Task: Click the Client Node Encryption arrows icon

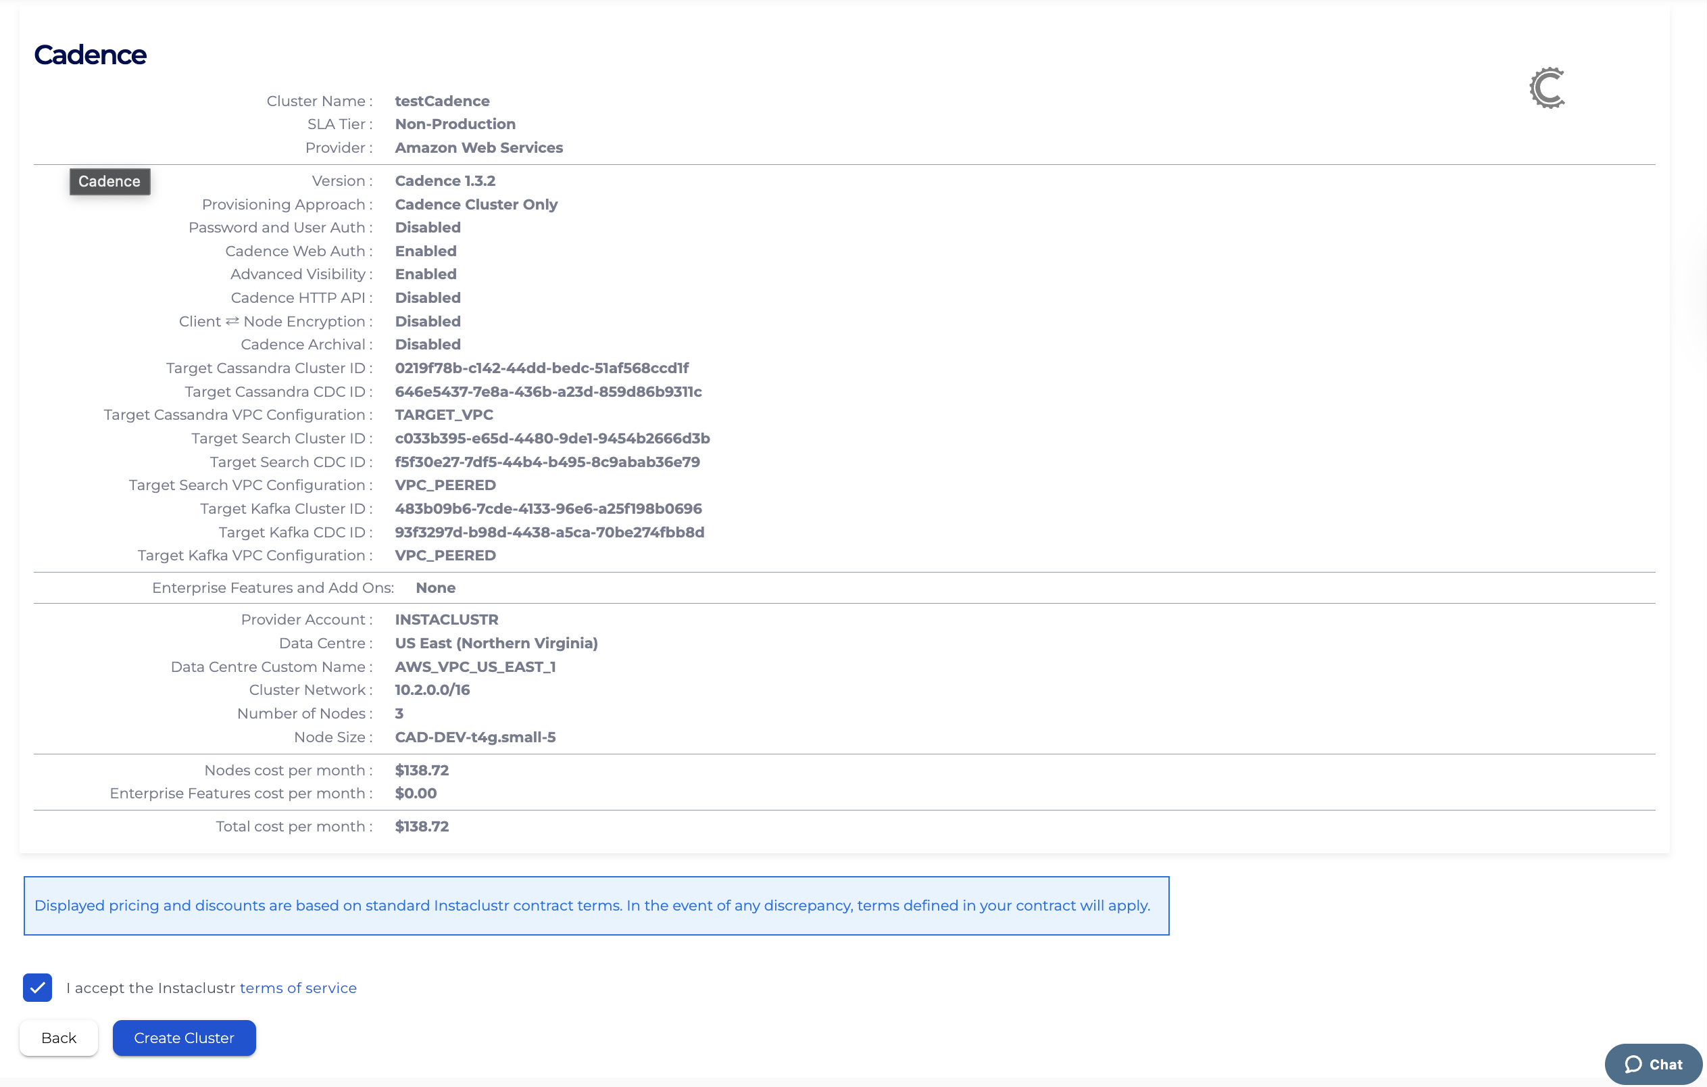Action: 232,321
